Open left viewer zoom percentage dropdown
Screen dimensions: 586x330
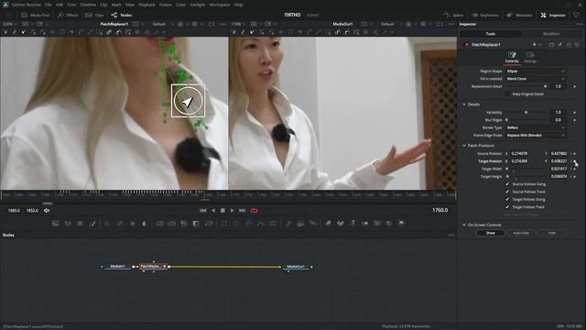9,24
